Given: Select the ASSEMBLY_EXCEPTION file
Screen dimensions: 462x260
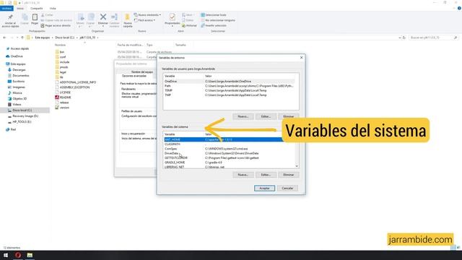Looking at the screenshot, I should tap(74, 87).
